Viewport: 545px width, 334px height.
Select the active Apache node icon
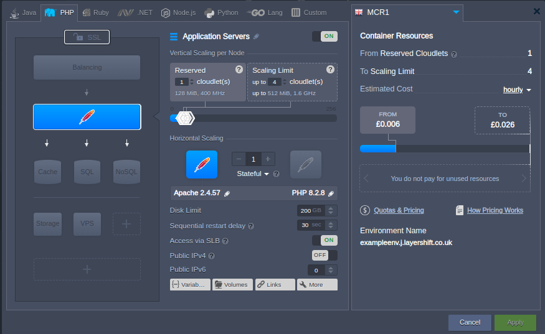pos(202,165)
